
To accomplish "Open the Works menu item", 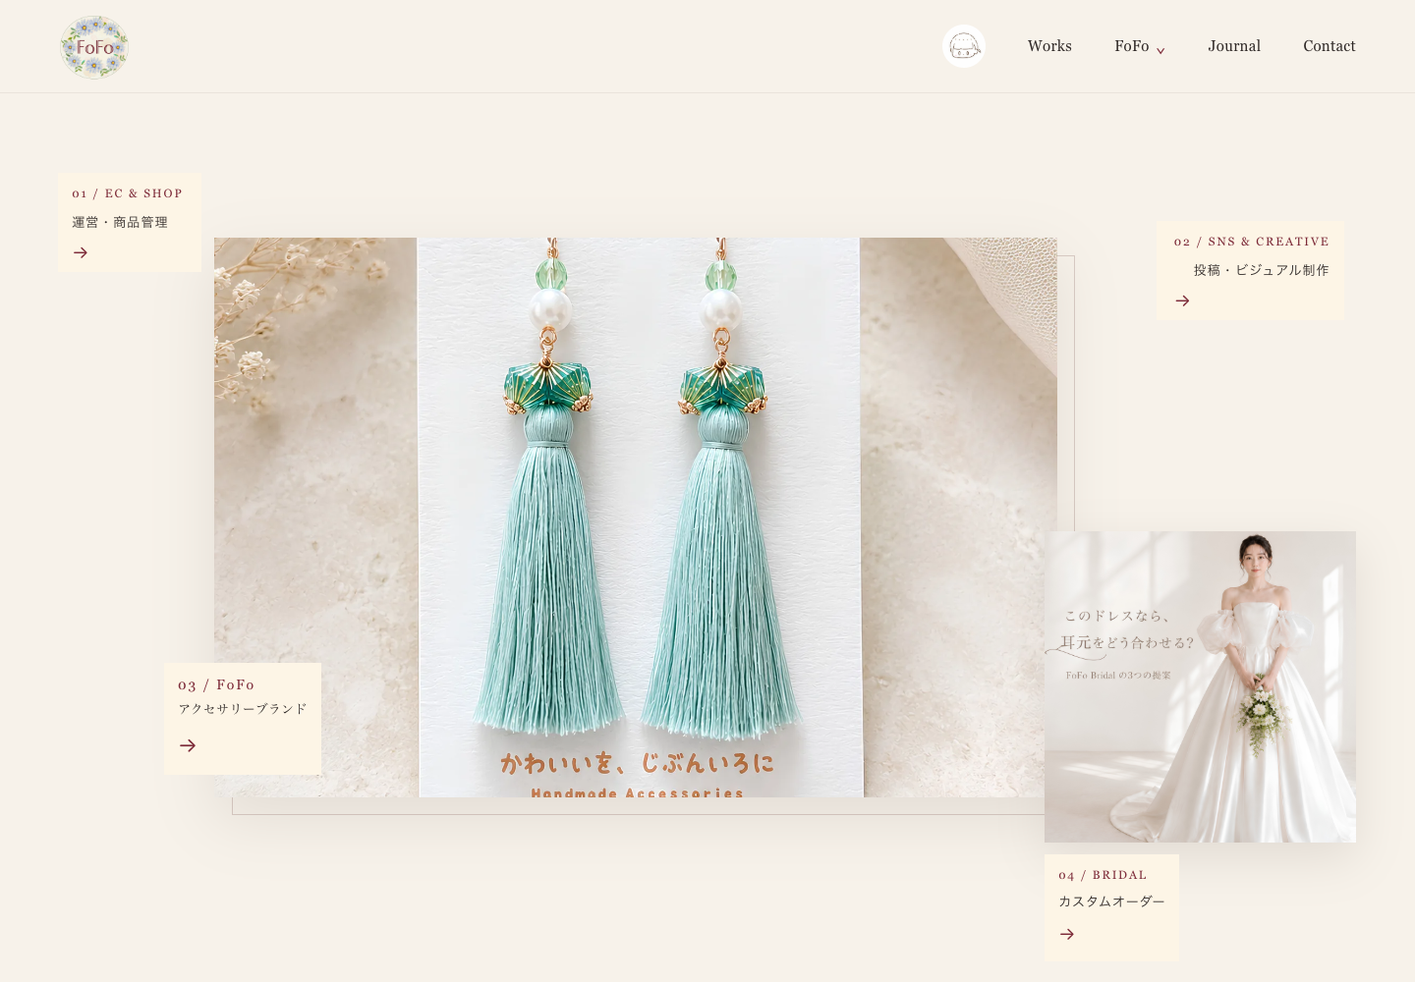I will pyautogui.click(x=1049, y=46).
